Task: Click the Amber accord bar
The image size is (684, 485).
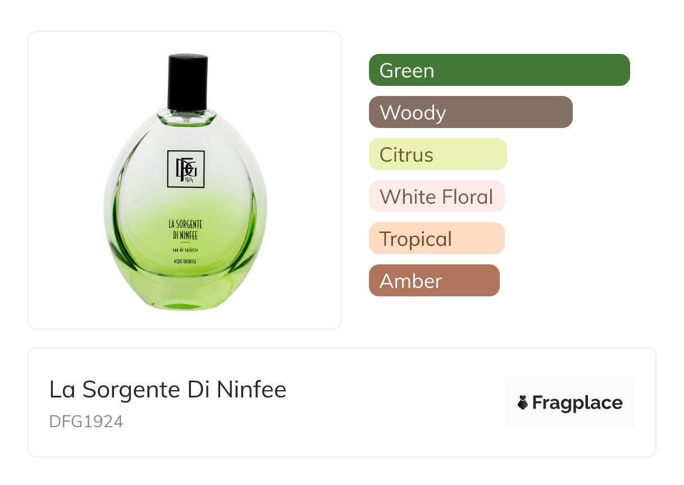Action: click(x=434, y=281)
